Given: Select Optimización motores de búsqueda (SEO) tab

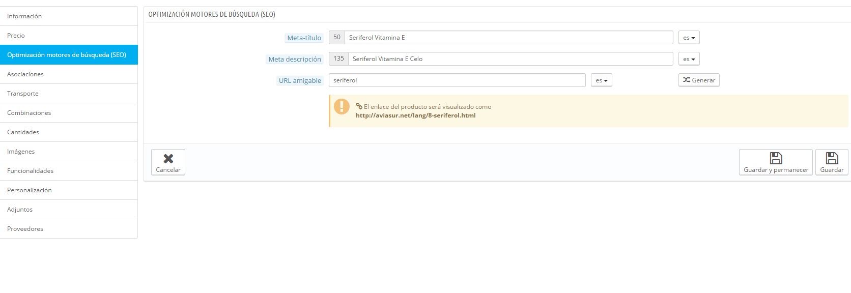Looking at the screenshot, I should pos(69,55).
